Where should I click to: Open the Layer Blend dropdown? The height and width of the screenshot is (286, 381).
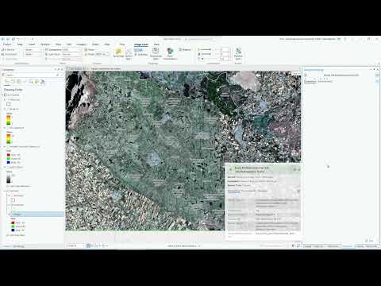point(72,54)
